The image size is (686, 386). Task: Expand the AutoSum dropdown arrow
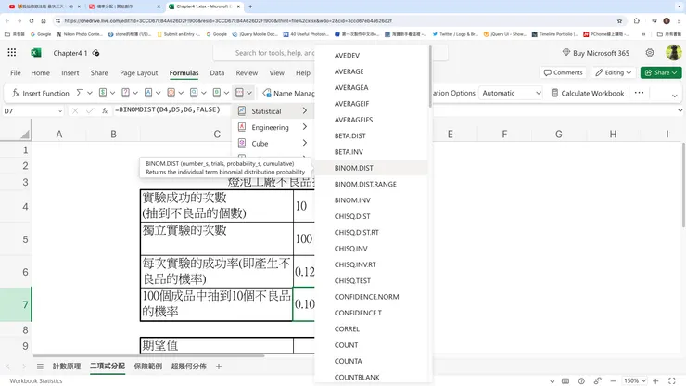90,93
